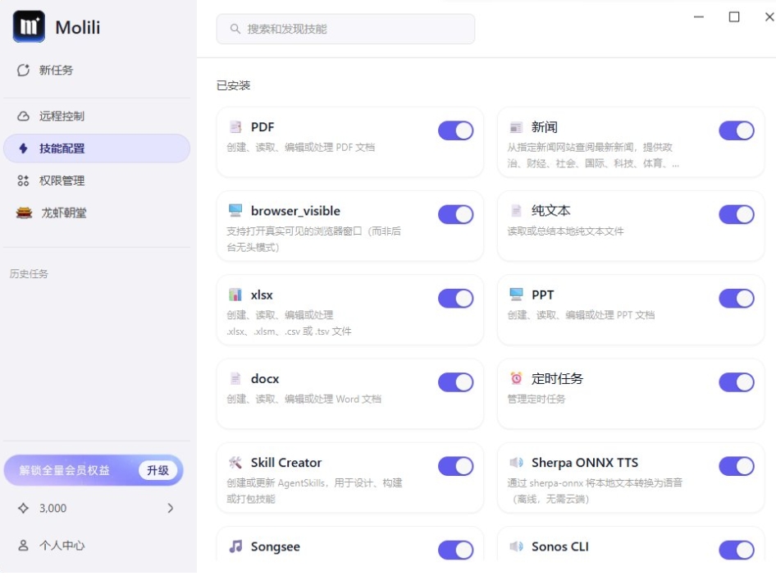Open 个人中心 page
Screen dimensions: 776x585
[x=97, y=546]
